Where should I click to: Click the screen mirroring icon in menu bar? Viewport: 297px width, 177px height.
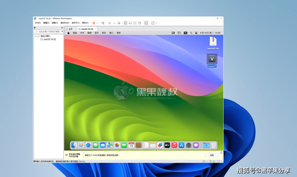point(179,33)
